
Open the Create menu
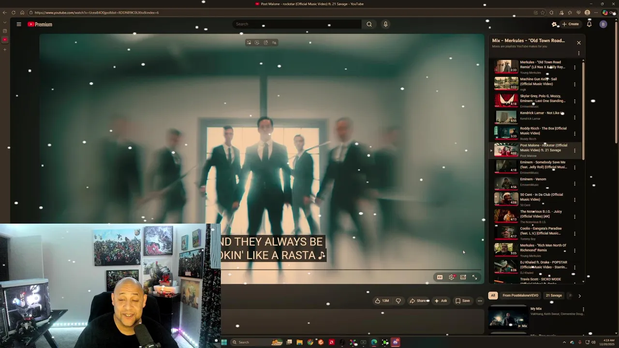570,24
